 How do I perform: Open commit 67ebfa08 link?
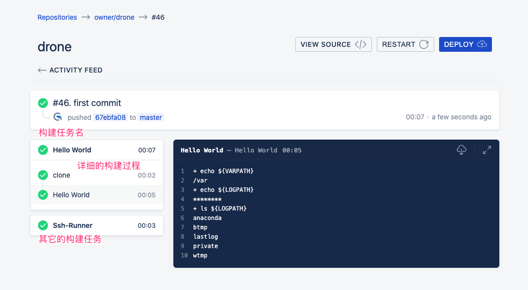[111, 117]
